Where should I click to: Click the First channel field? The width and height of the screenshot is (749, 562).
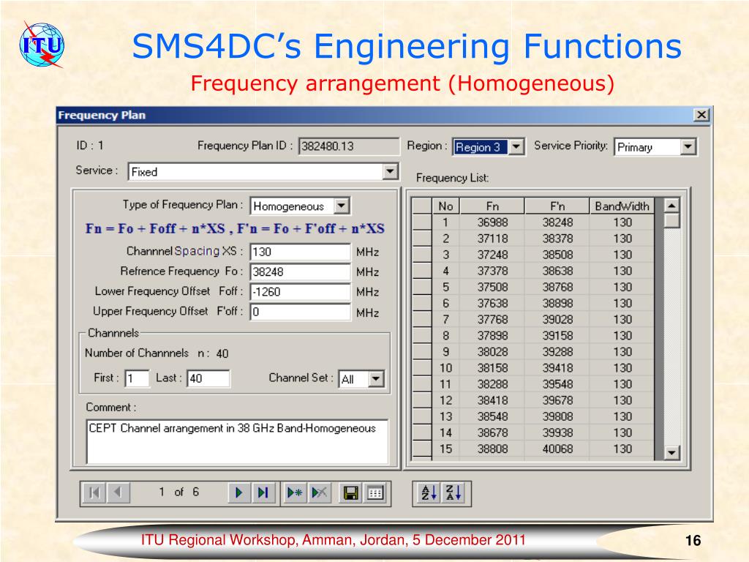[137, 378]
